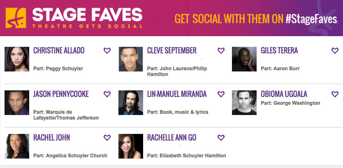Open Cleve September name link
This screenshot has height=168, width=343.
(172, 51)
